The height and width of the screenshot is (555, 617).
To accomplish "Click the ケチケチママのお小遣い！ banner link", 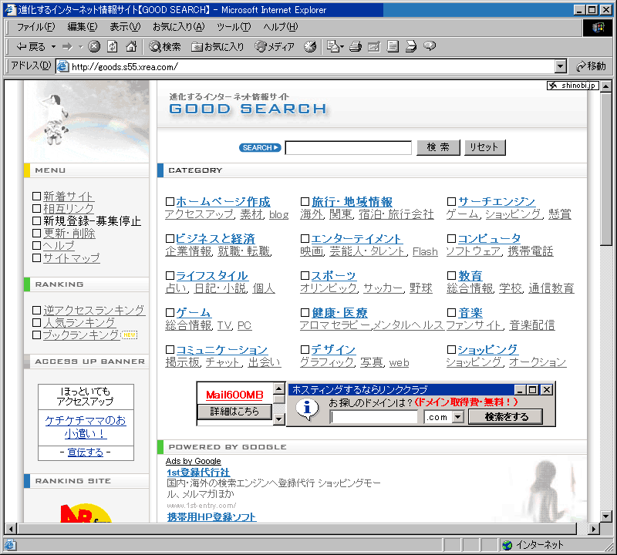I will click(x=86, y=427).
